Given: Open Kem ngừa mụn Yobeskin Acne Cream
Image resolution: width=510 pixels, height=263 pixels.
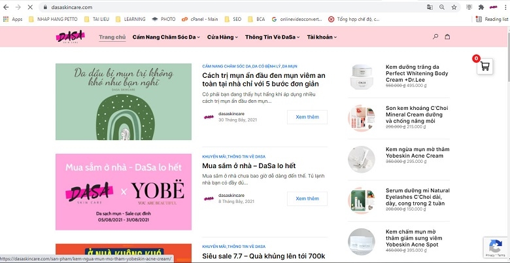Looking at the screenshot, I should tap(418, 152).
